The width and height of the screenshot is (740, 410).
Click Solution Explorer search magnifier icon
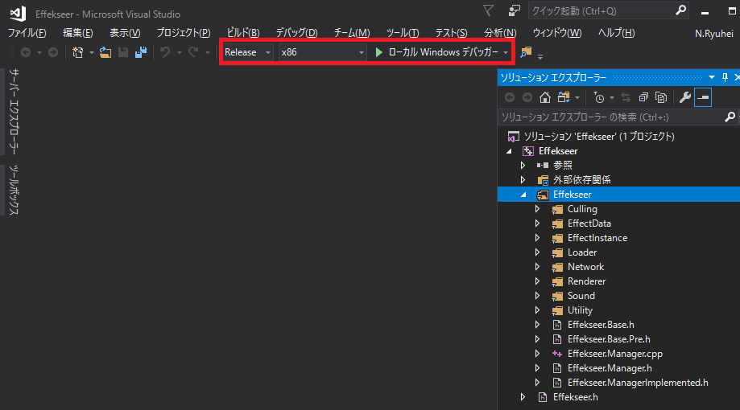(730, 117)
